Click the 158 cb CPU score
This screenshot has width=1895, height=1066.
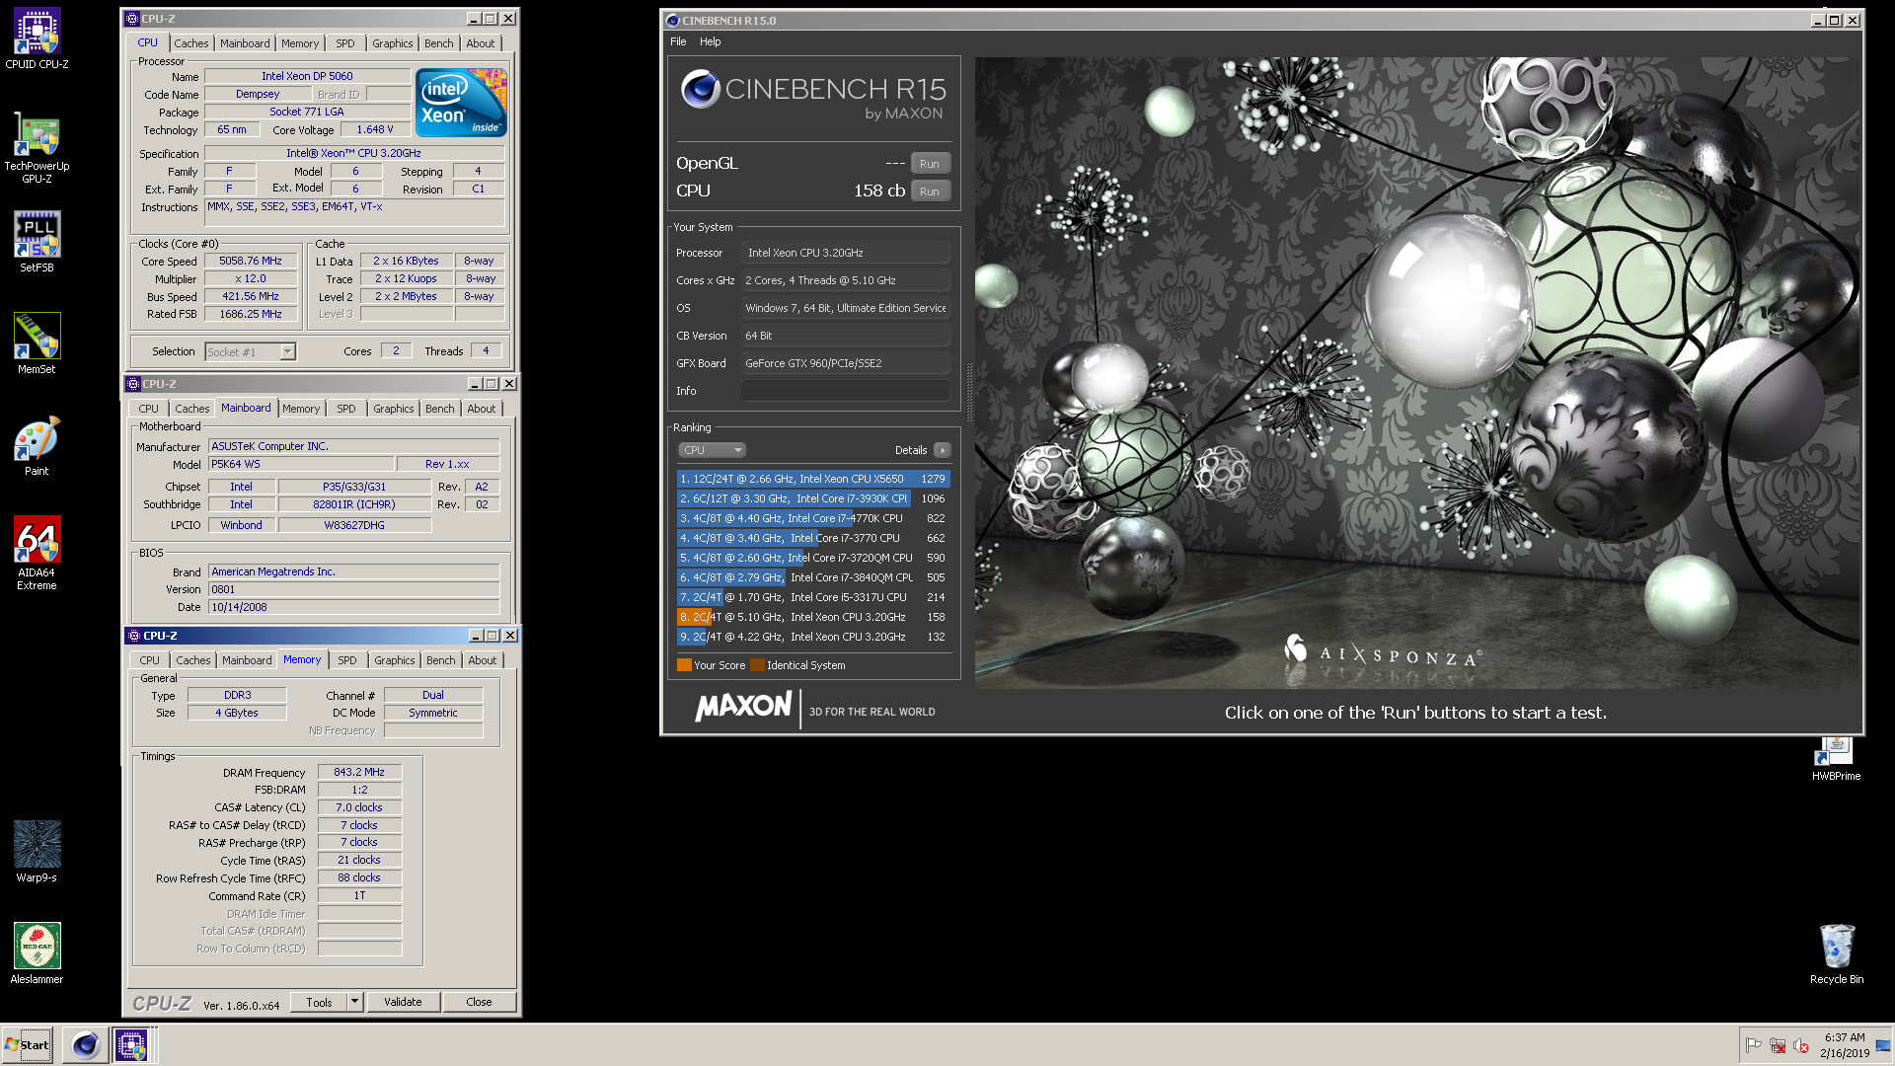[879, 190]
